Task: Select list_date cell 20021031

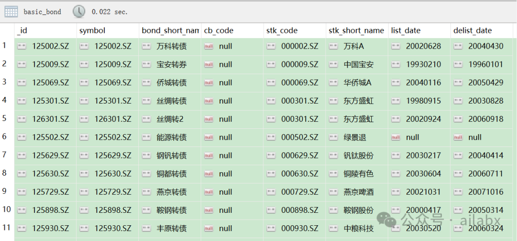Action: point(419,192)
